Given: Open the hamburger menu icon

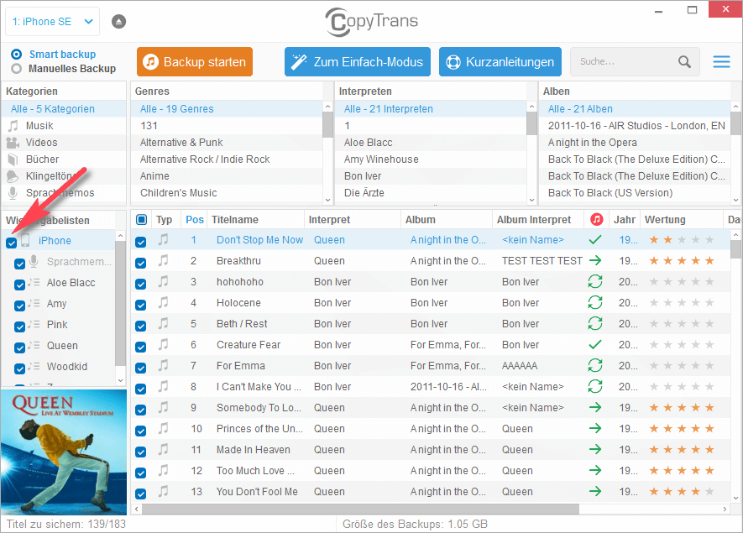Looking at the screenshot, I should tap(721, 61).
